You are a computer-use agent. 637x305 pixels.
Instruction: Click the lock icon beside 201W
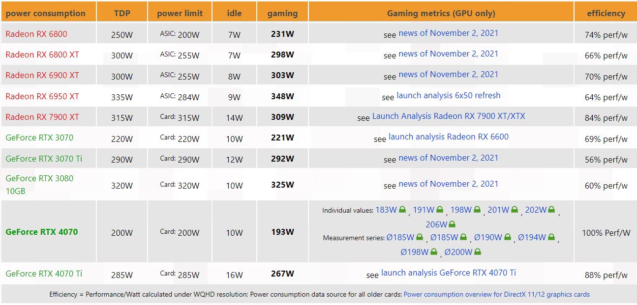tap(515, 210)
